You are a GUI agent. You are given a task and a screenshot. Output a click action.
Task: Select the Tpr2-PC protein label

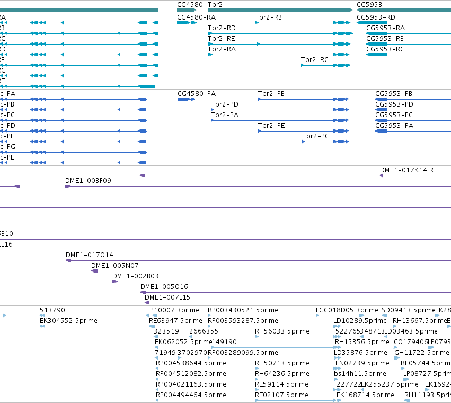point(315,136)
